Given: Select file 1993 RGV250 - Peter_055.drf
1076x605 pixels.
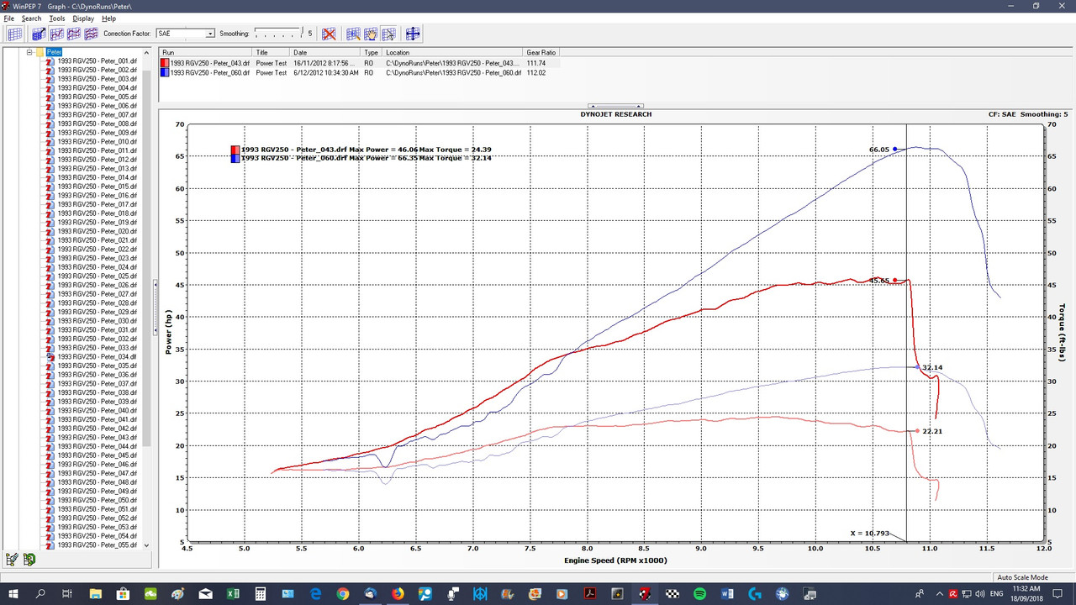Looking at the screenshot, I should coord(97,545).
